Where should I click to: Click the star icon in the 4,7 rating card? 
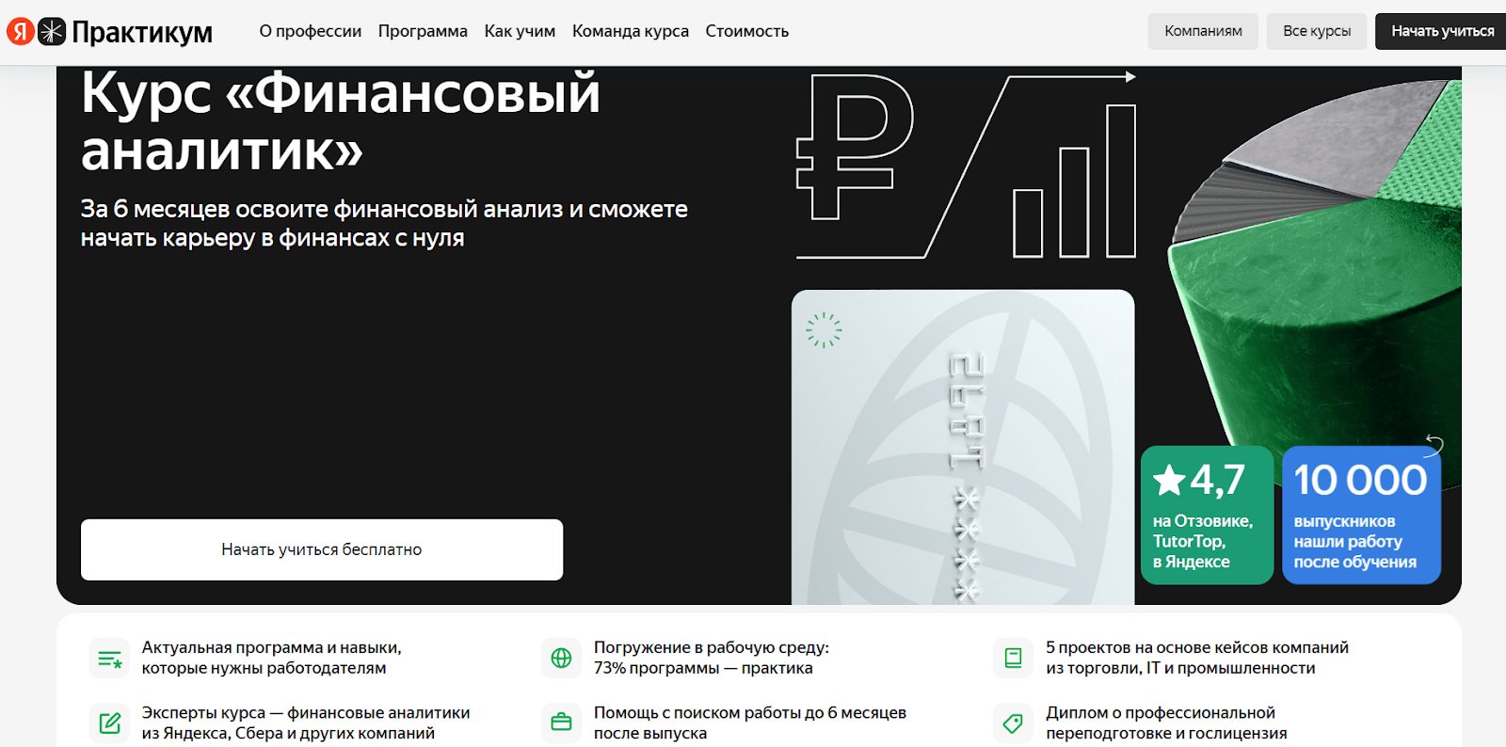[x=1169, y=480]
